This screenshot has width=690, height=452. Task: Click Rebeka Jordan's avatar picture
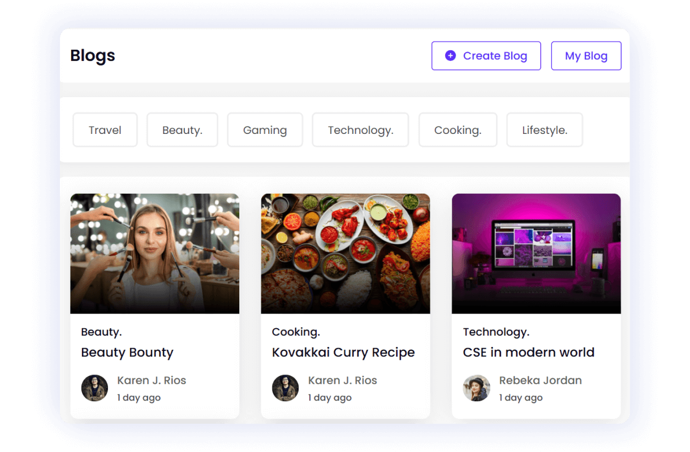point(476,388)
